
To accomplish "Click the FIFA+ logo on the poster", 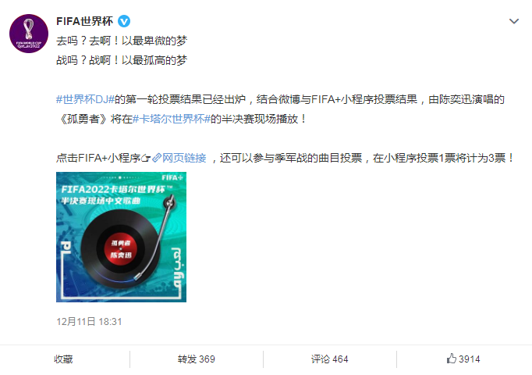I will 172,177.
